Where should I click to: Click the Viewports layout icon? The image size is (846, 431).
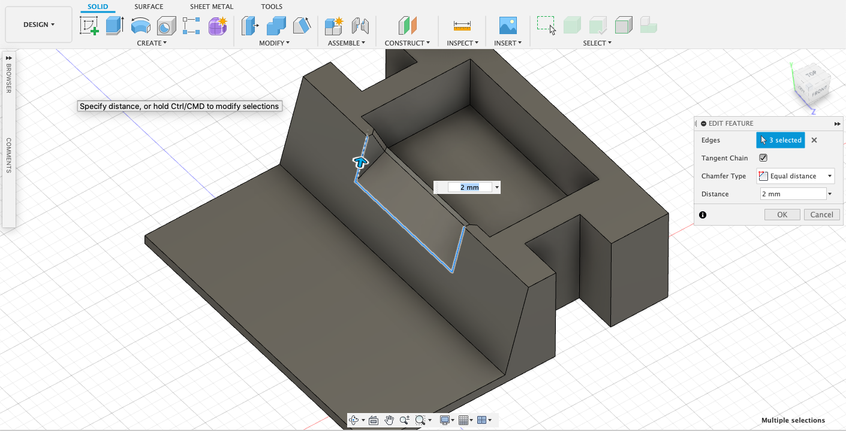point(481,420)
